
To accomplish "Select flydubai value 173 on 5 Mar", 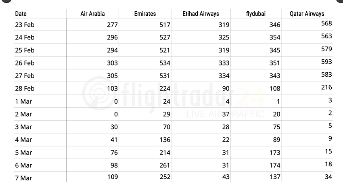I will point(274,153).
